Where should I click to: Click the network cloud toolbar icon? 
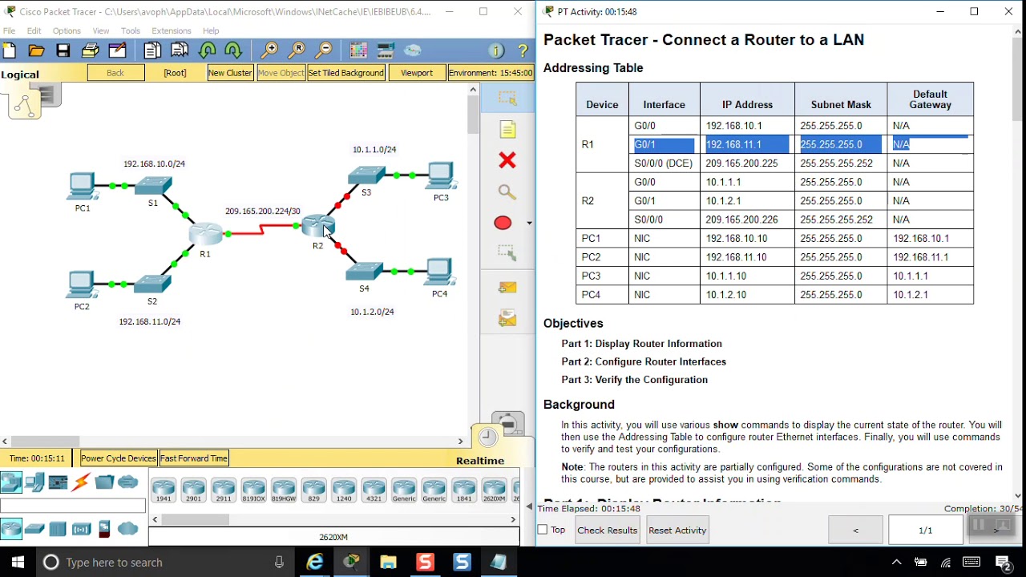413,50
